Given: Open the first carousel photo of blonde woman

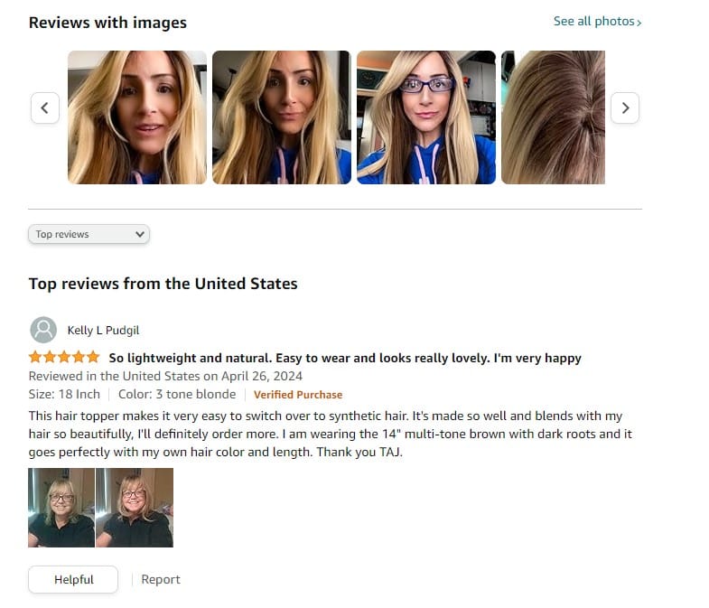Looking at the screenshot, I should (x=137, y=117).
